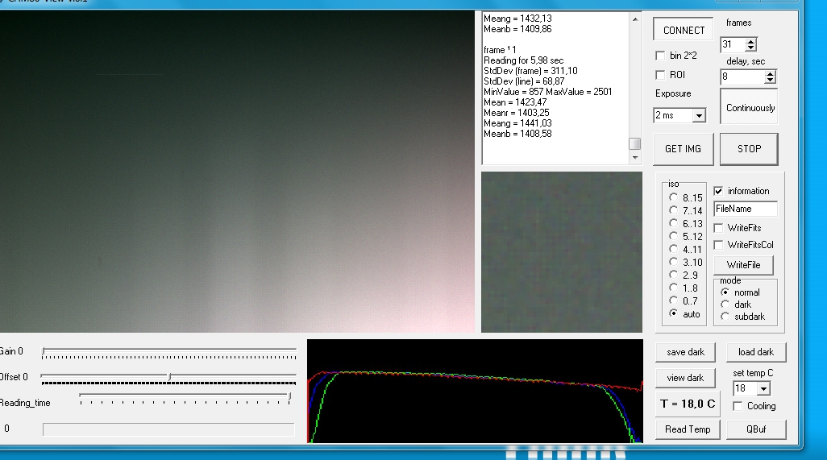This screenshot has width=827, height=460.
Task: Click the WriteFile button
Action: (x=743, y=265)
